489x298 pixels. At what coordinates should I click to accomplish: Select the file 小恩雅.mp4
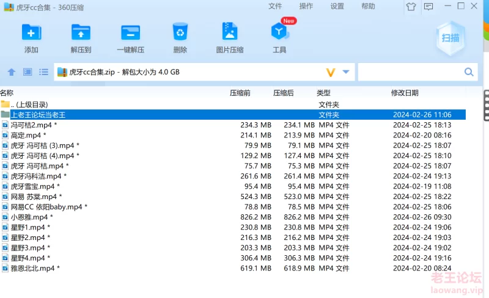click(233, 217)
